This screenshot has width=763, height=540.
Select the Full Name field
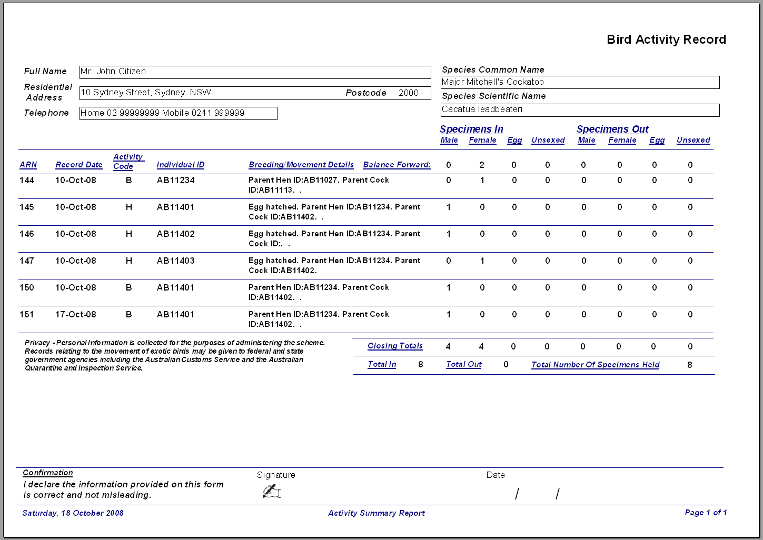click(255, 72)
